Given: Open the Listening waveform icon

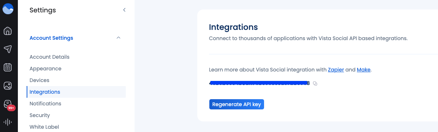Looking at the screenshot, I should (8, 123).
